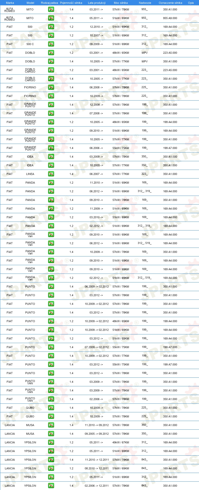Click the date 12.2008 ->

point(96,105)
